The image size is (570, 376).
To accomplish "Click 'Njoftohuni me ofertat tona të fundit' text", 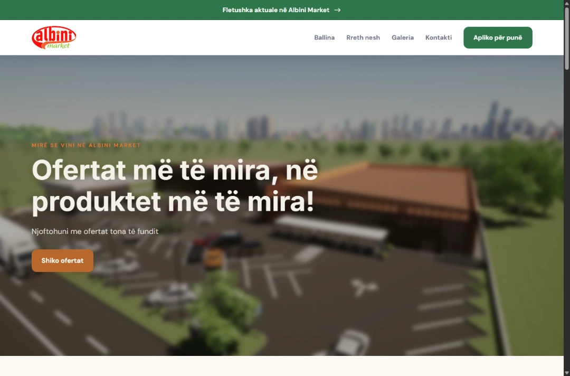I will point(95,231).
